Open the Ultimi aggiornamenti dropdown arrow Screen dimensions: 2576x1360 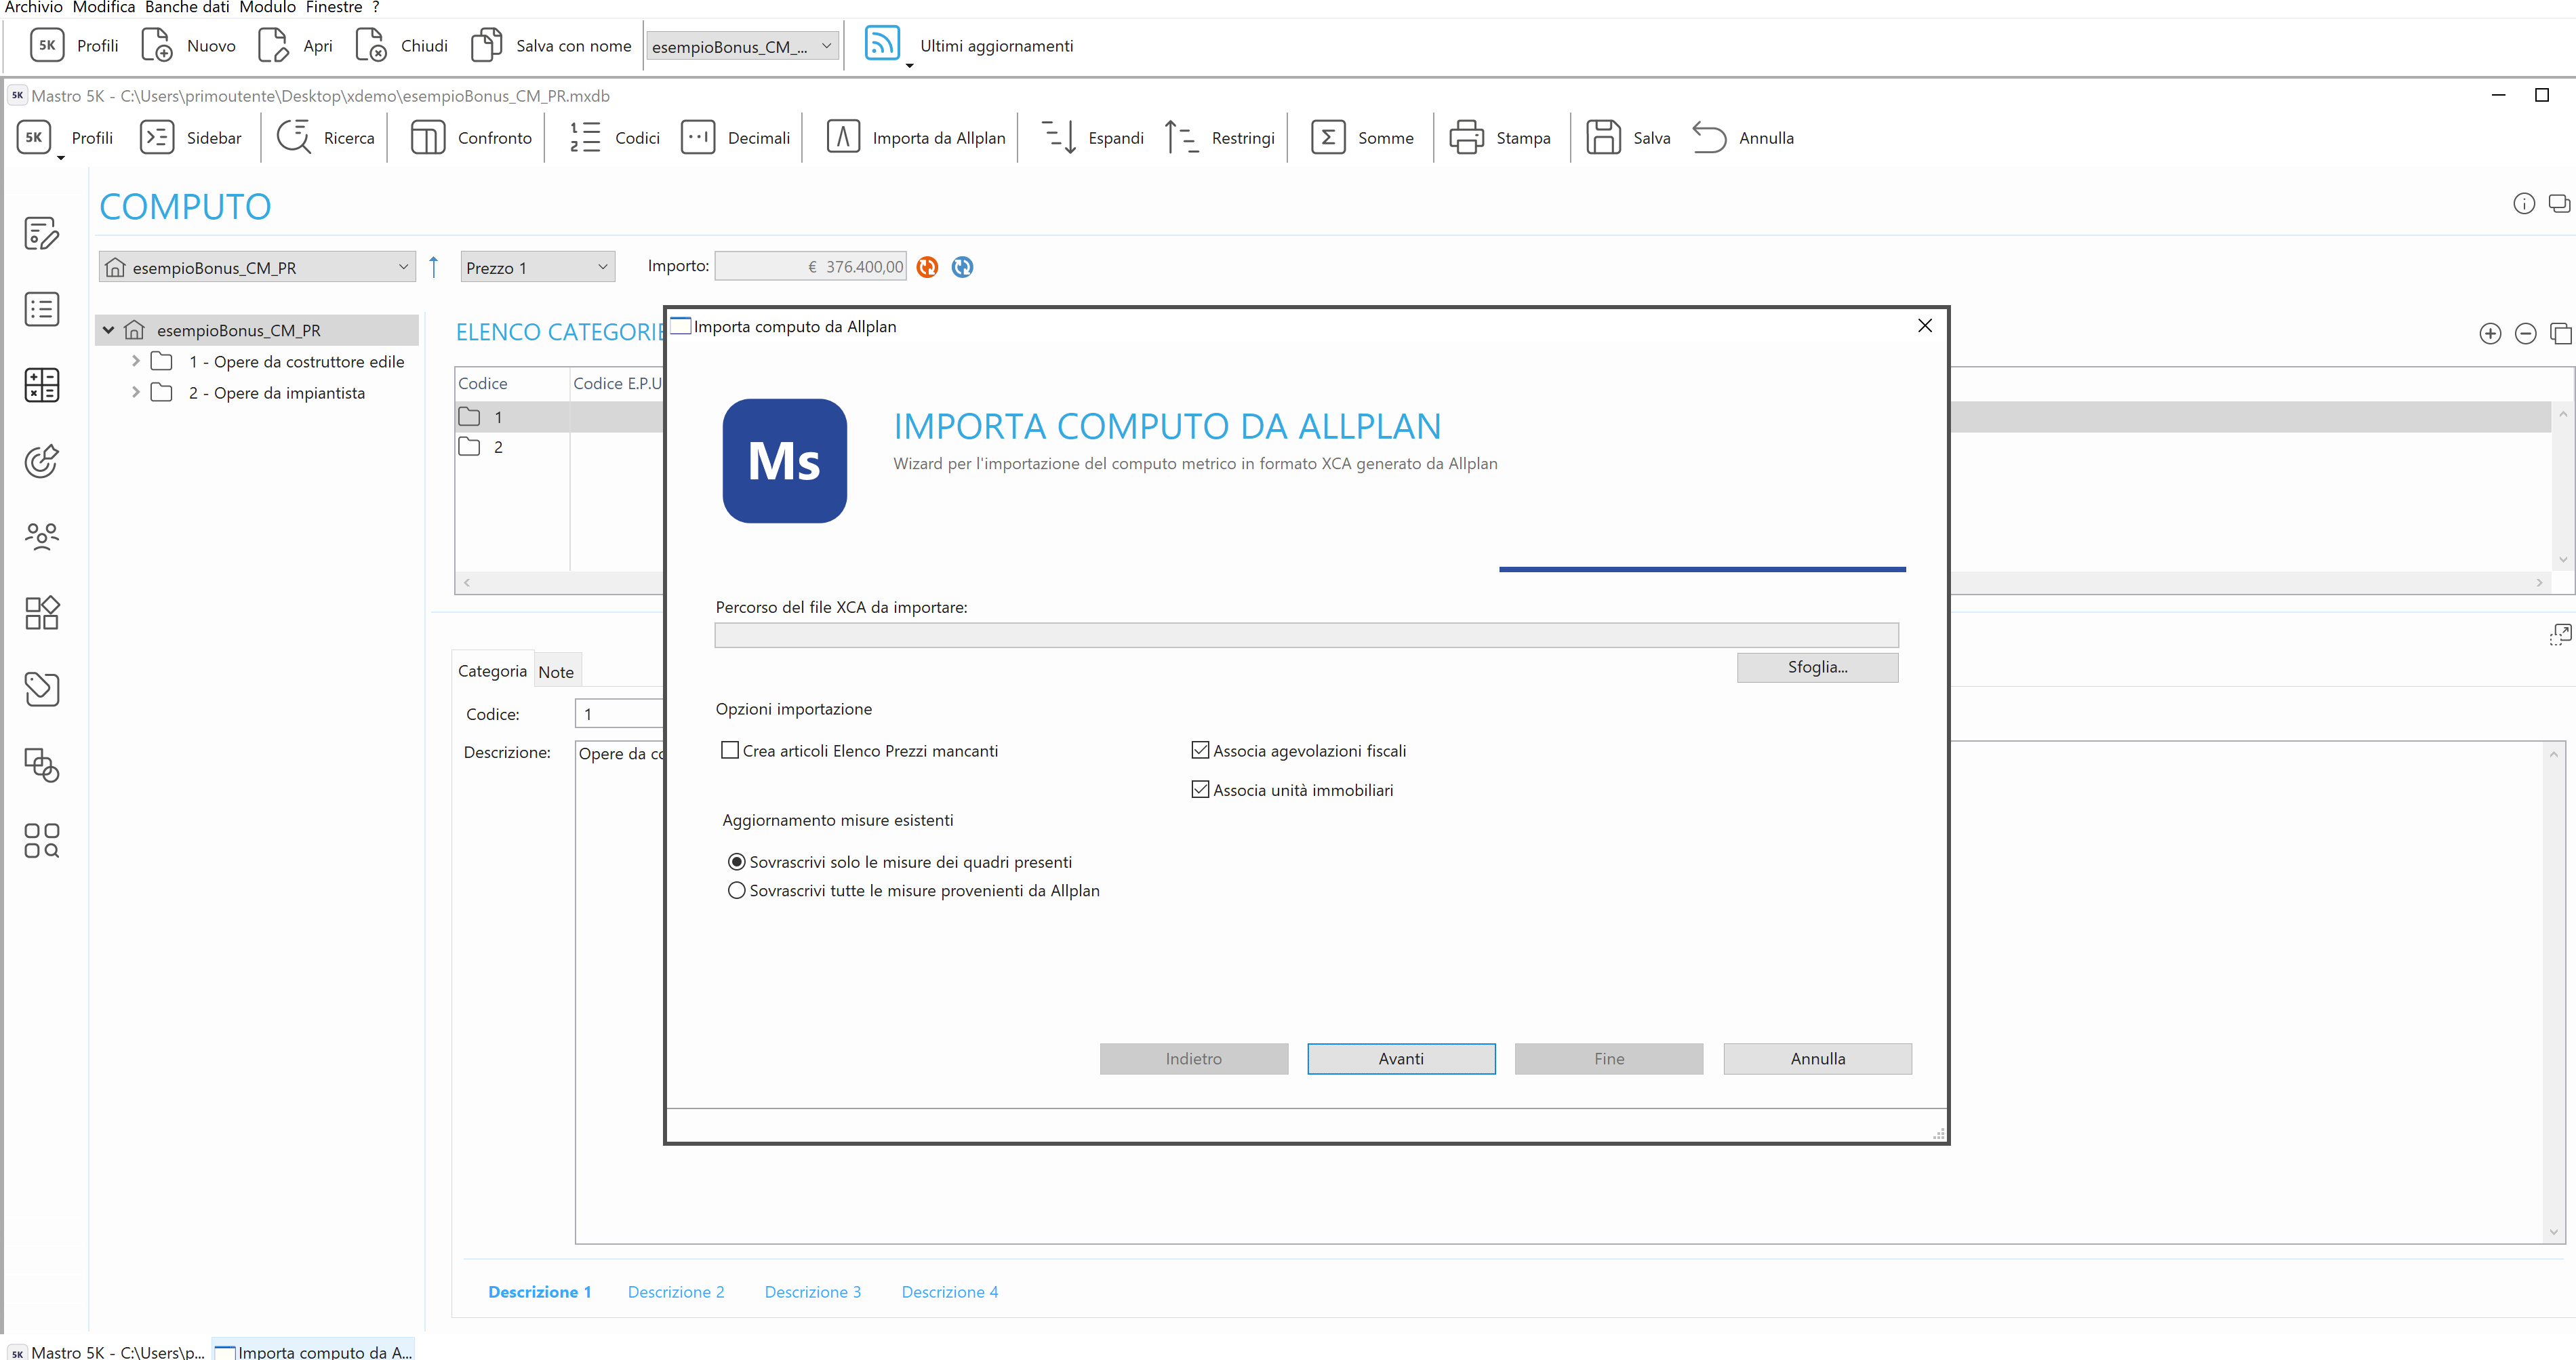coord(909,66)
